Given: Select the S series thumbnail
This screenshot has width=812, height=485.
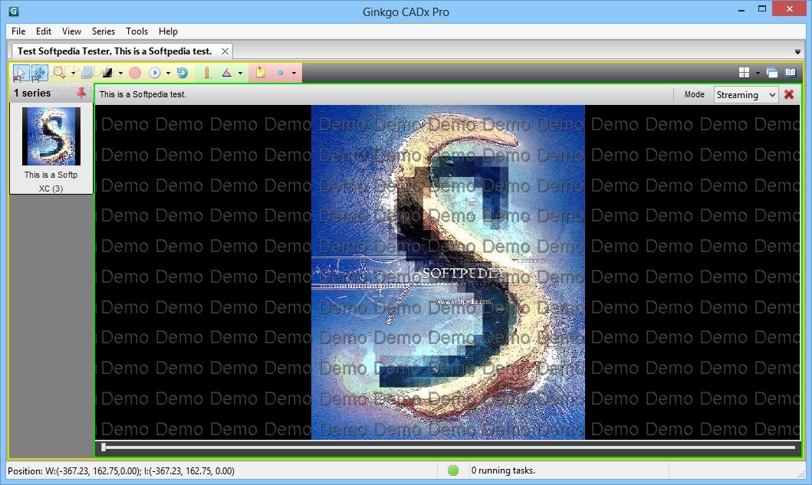Looking at the screenshot, I should (x=51, y=136).
